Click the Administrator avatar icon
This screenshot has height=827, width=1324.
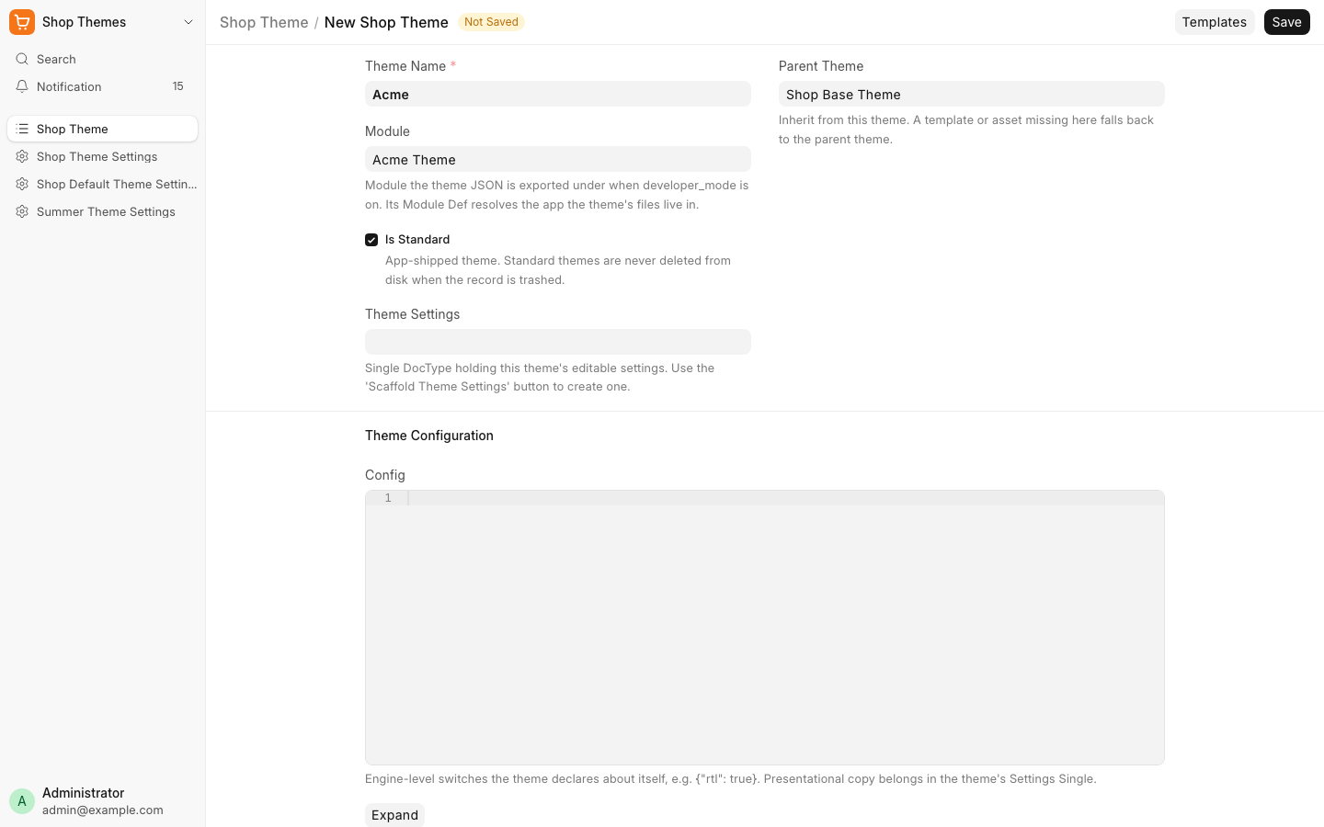(22, 800)
